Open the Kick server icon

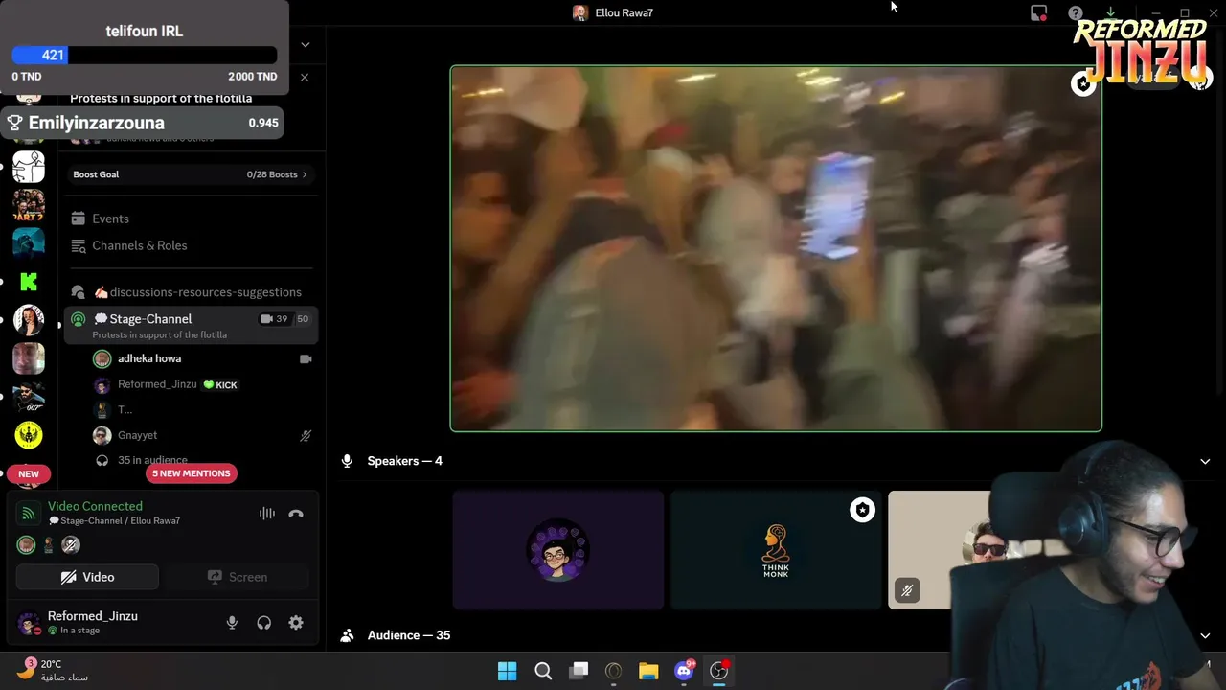29,282
